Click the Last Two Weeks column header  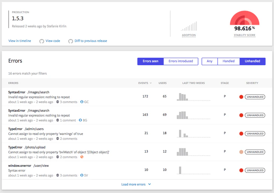pos(194,83)
